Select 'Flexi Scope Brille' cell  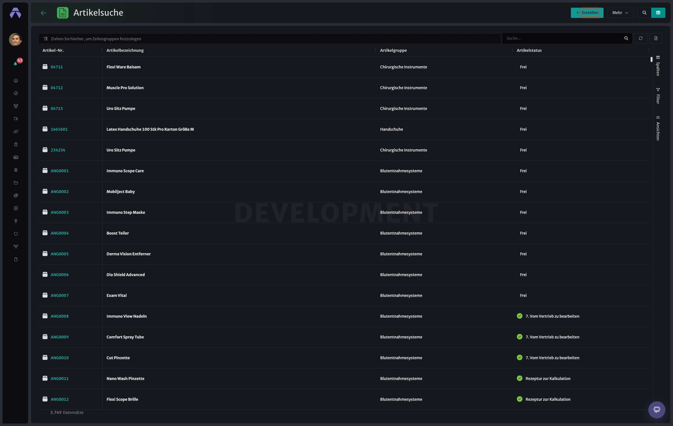pos(122,399)
